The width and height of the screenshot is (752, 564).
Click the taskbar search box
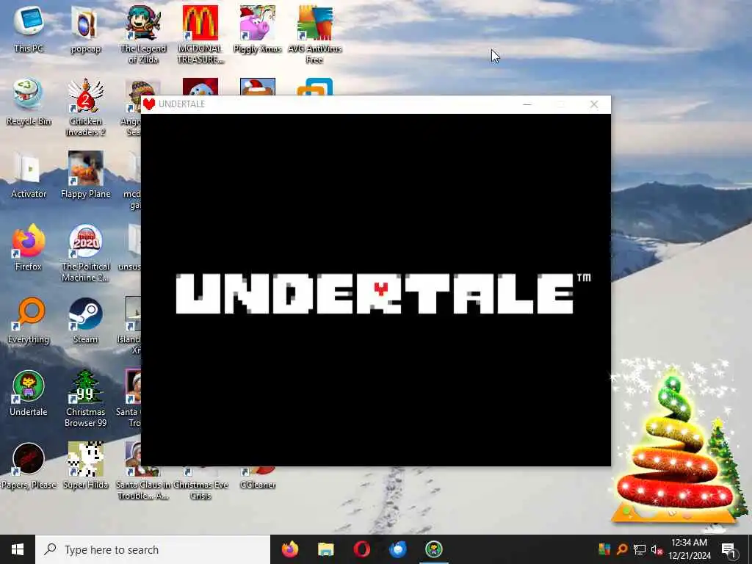(x=153, y=549)
